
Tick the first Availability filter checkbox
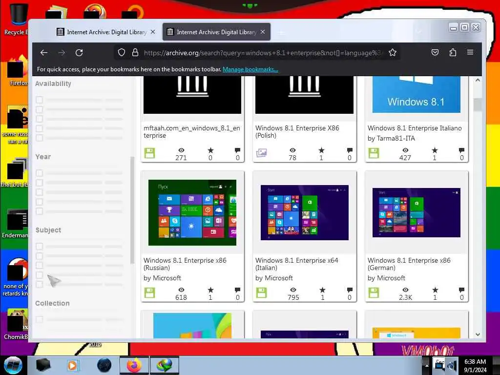click(x=39, y=100)
